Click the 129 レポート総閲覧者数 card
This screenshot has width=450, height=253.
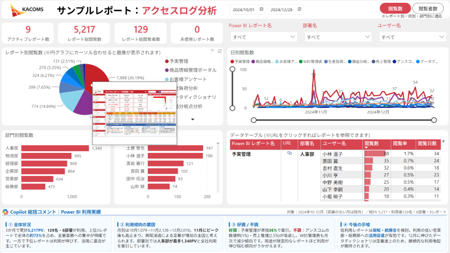coord(141,33)
